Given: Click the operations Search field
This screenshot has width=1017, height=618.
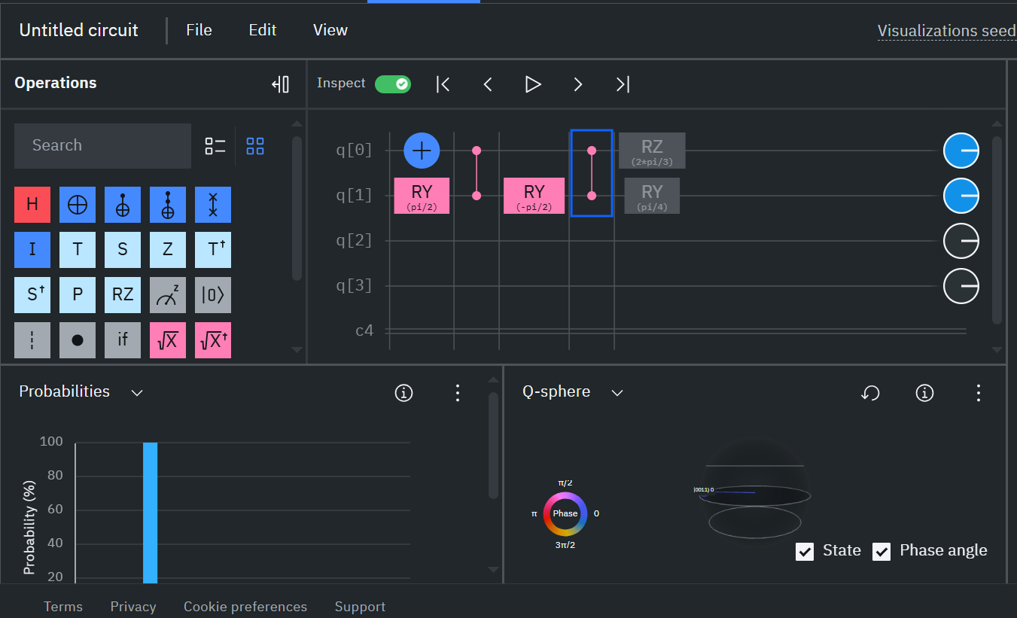Looking at the screenshot, I should [x=102, y=146].
